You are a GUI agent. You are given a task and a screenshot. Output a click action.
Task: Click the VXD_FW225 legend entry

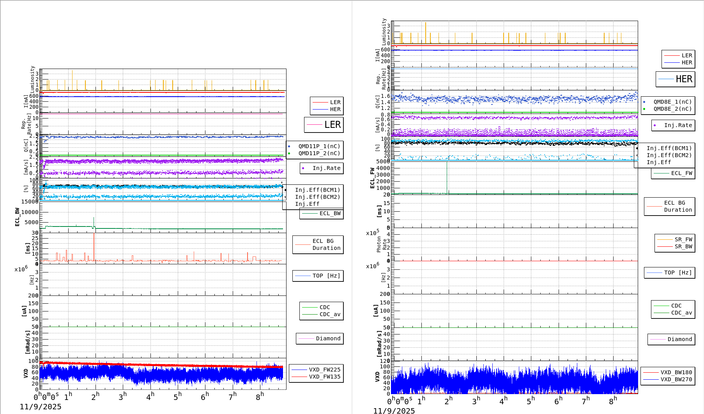pos(324,370)
